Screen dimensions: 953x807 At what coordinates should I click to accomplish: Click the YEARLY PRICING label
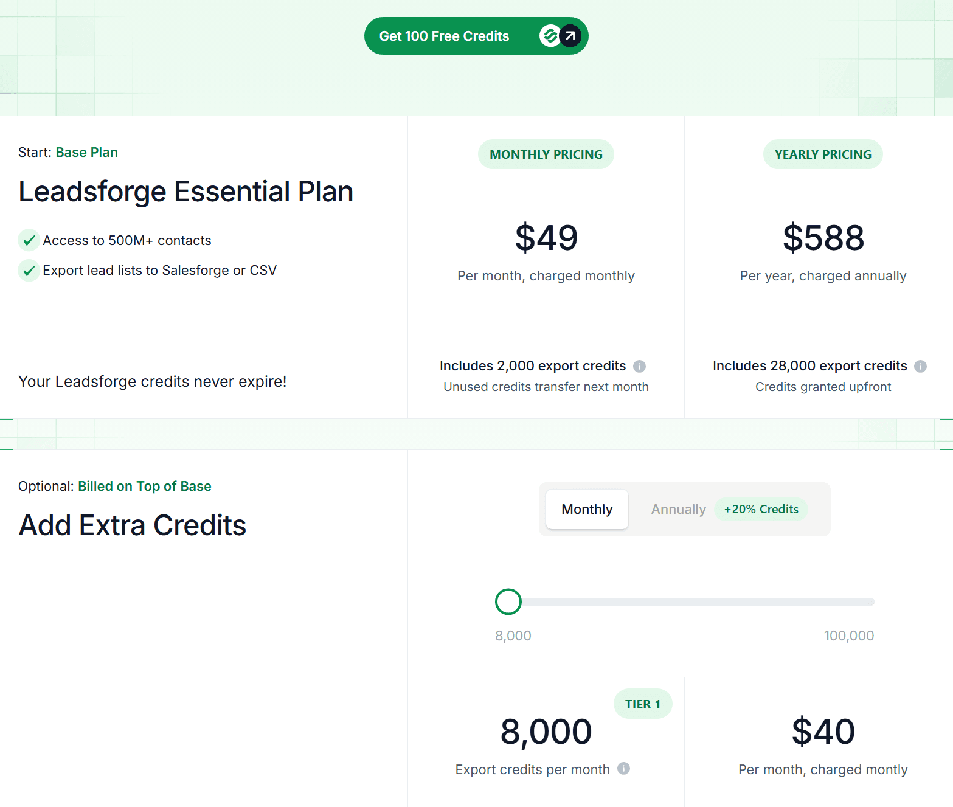click(822, 154)
